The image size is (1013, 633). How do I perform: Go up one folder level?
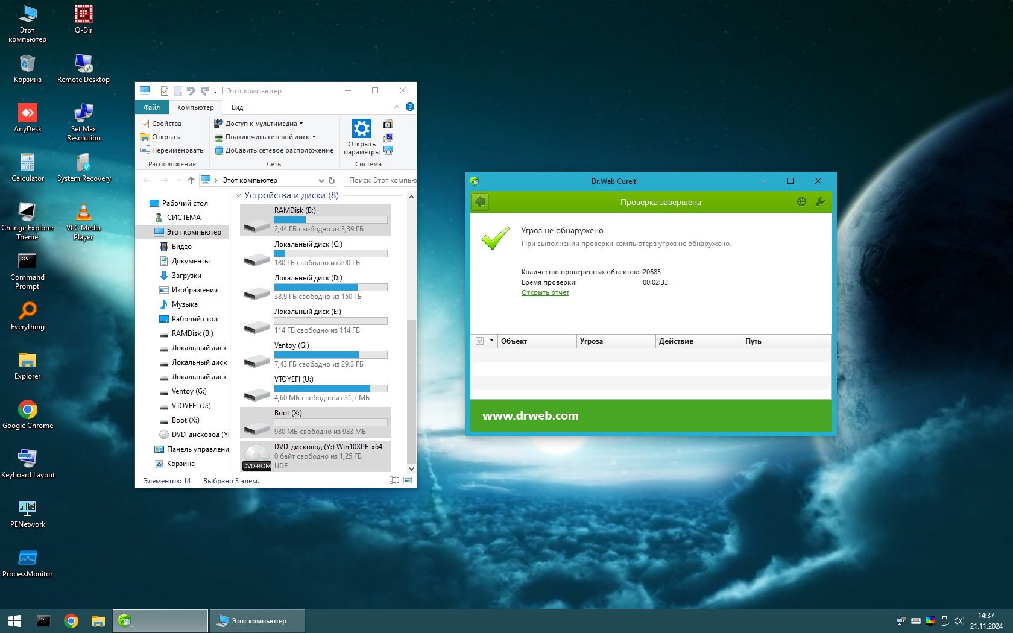(191, 180)
